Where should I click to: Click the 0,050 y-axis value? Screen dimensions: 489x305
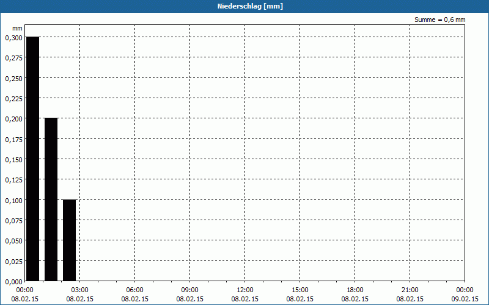(x=14, y=241)
